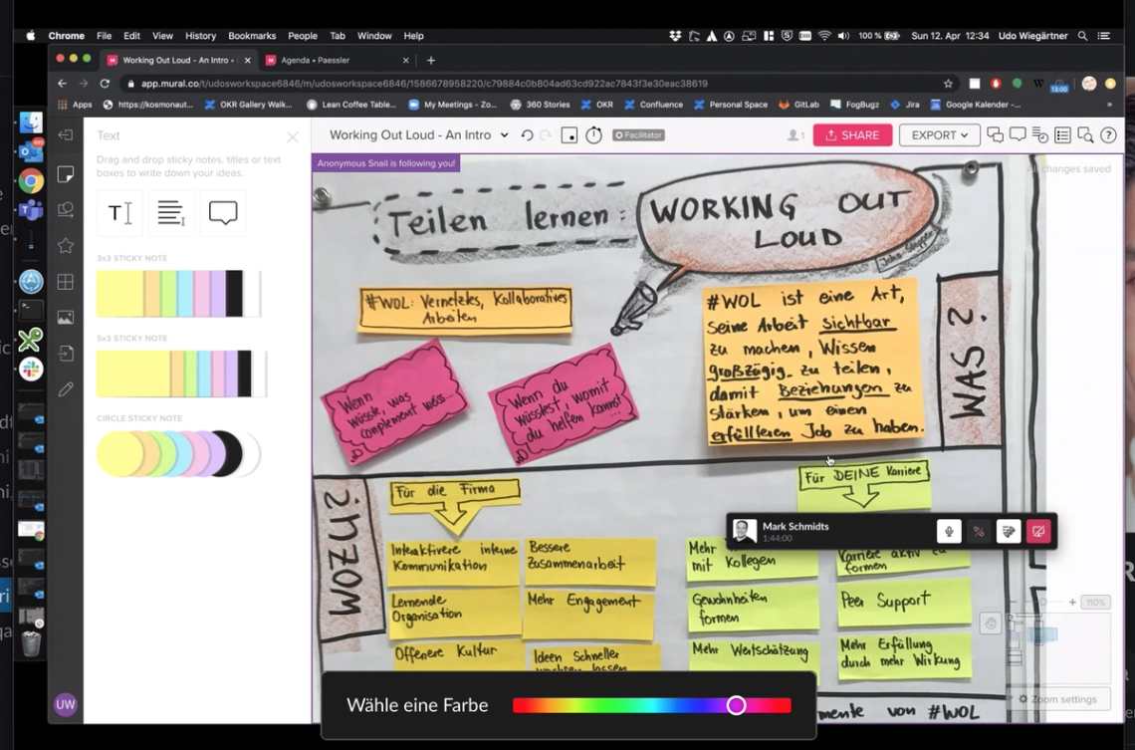Image resolution: width=1135 pixels, height=750 pixels.
Task: Select the sticky note tool in sidebar
Action: click(65, 173)
